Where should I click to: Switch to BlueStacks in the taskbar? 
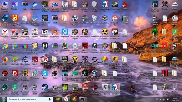[58, 99]
